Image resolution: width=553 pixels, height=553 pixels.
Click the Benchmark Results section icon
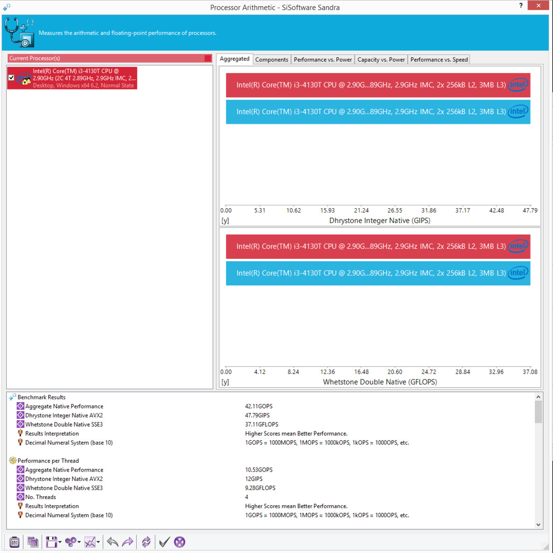click(12, 397)
